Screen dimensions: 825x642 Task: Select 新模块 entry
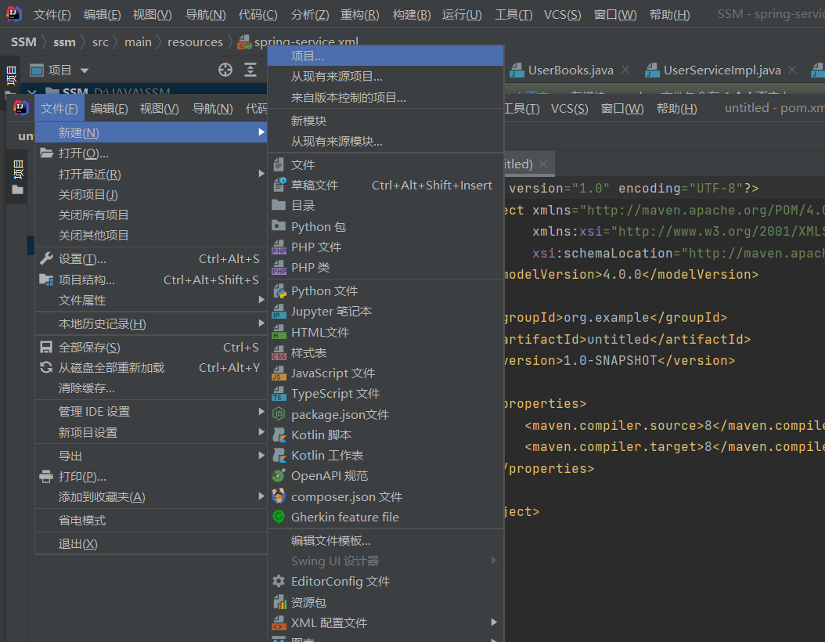tap(386, 121)
